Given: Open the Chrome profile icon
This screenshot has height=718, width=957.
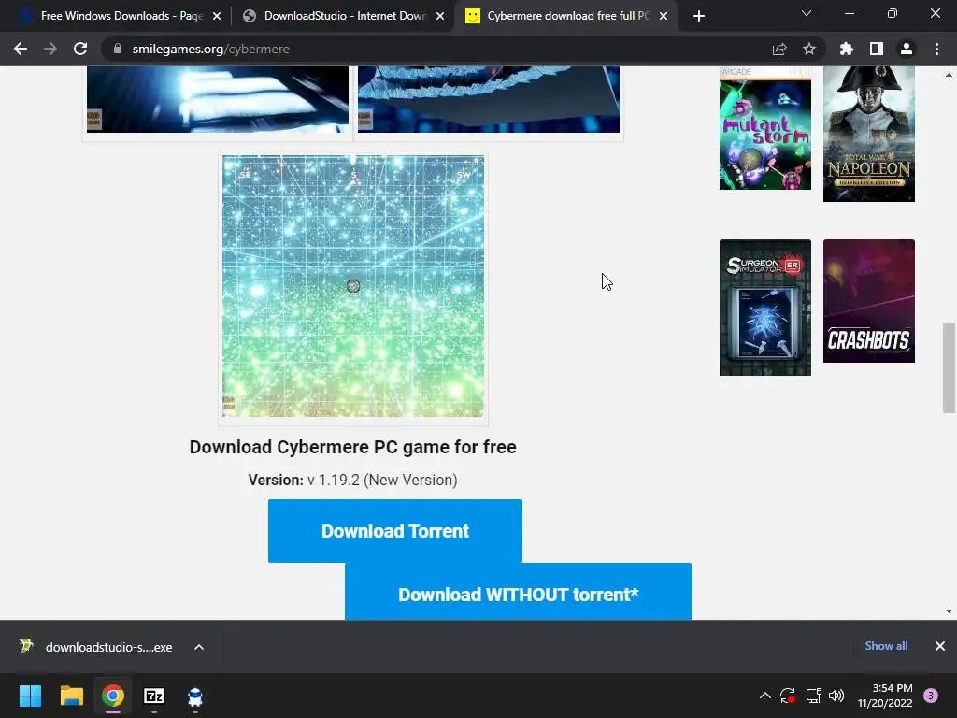Looking at the screenshot, I should (907, 49).
